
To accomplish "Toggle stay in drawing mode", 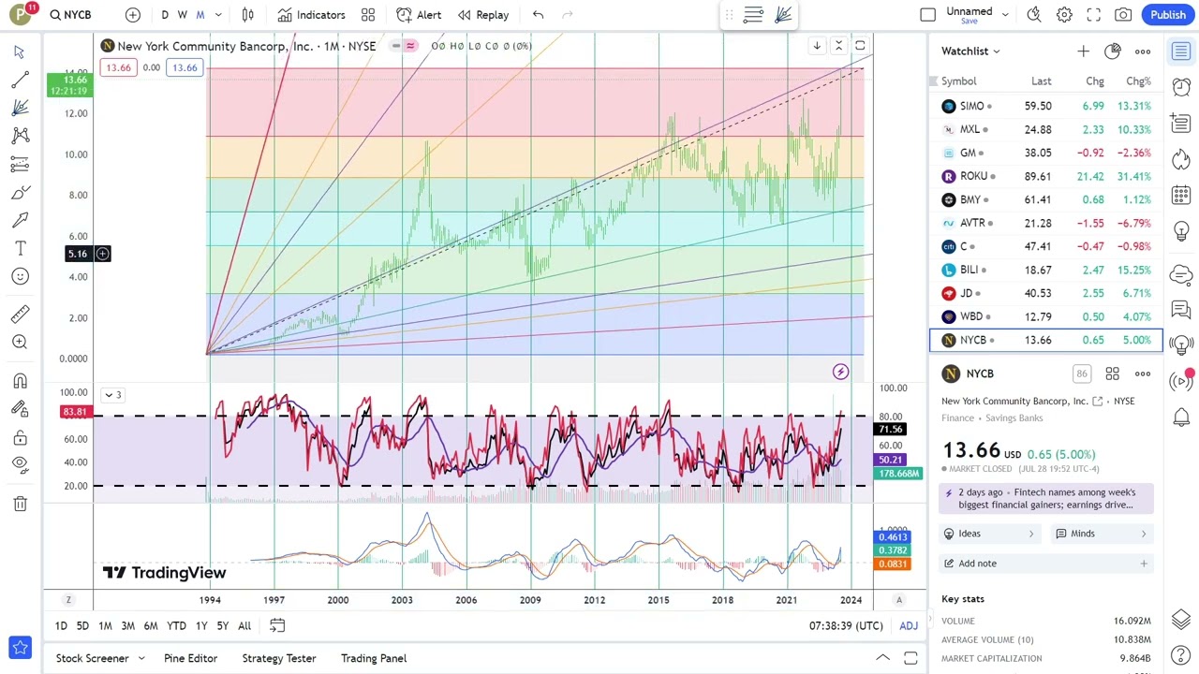I will [x=20, y=409].
